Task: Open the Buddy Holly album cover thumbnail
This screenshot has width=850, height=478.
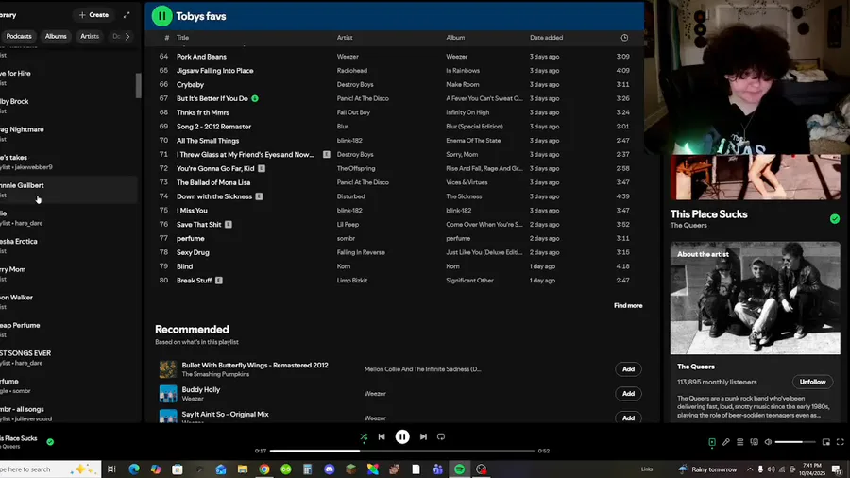Action: [168, 394]
